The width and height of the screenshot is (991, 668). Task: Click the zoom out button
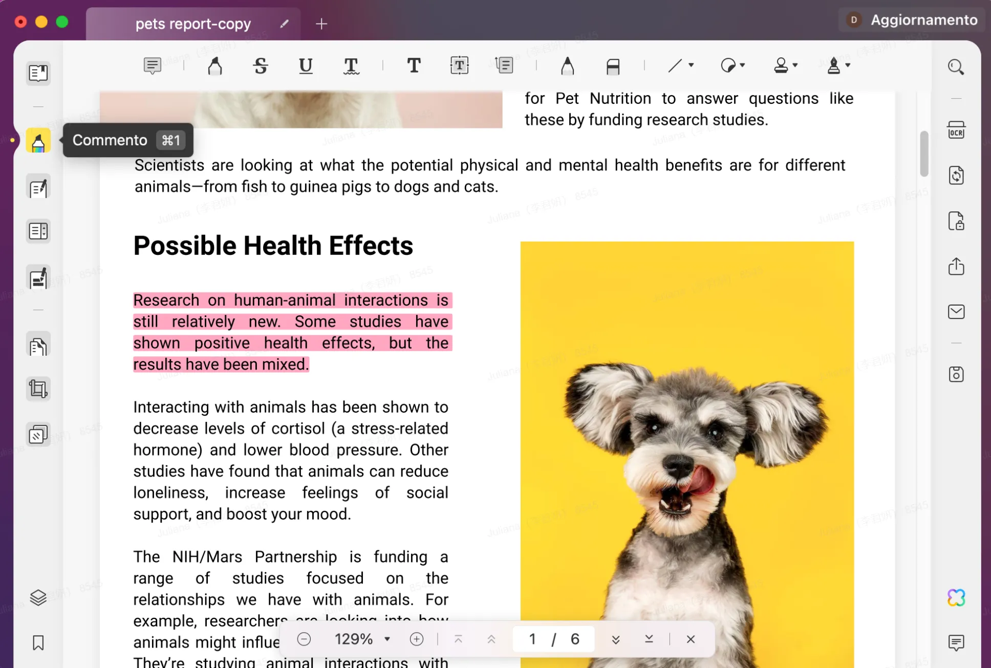click(304, 639)
